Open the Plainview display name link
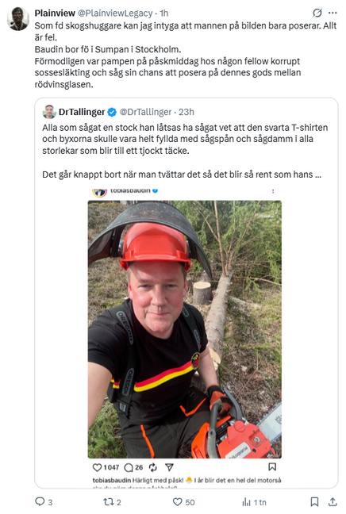This screenshot has height=514, width=346. pyautogui.click(x=55, y=13)
